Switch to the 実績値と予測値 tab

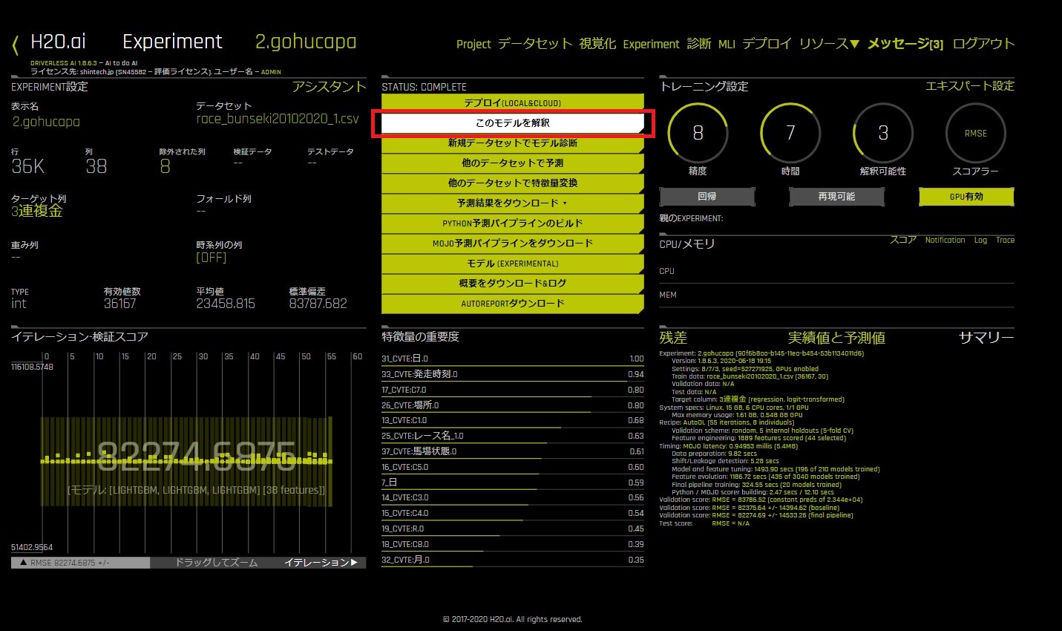836,338
